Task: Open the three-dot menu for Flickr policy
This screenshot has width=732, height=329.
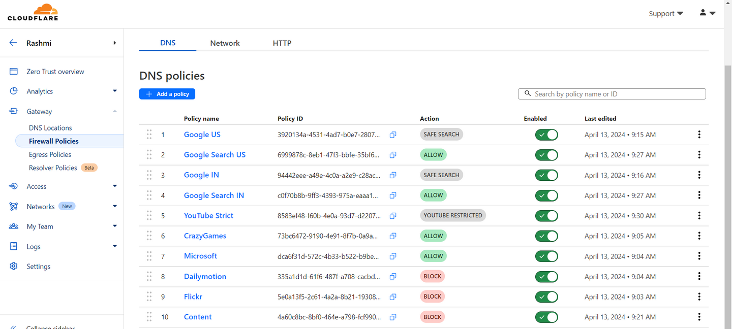Action: coord(699,297)
